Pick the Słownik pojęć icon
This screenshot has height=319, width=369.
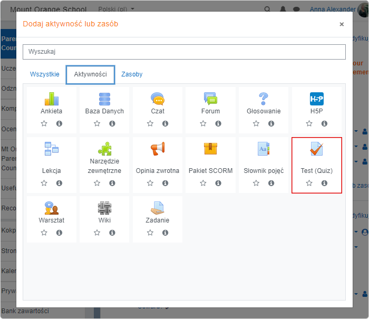(x=264, y=149)
